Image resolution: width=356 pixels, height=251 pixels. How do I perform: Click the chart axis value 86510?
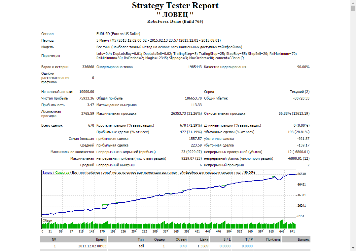(302, 174)
